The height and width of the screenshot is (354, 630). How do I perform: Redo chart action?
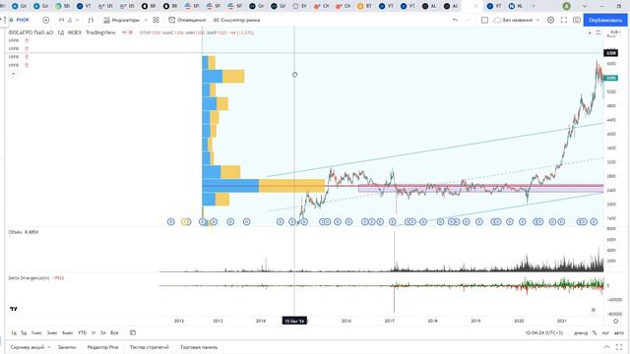pos(469,20)
